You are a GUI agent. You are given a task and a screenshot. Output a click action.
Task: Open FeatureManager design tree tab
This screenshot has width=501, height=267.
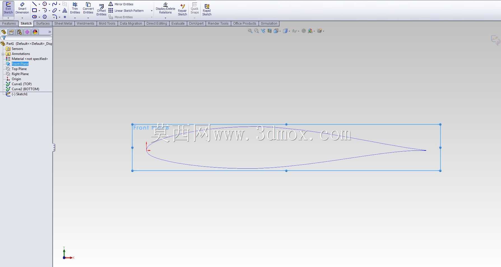4,32
